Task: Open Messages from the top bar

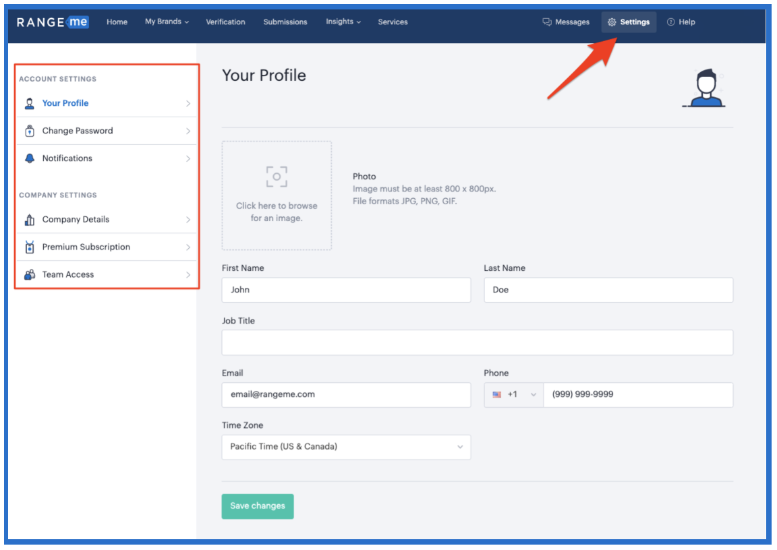Action: coord(566,22)
